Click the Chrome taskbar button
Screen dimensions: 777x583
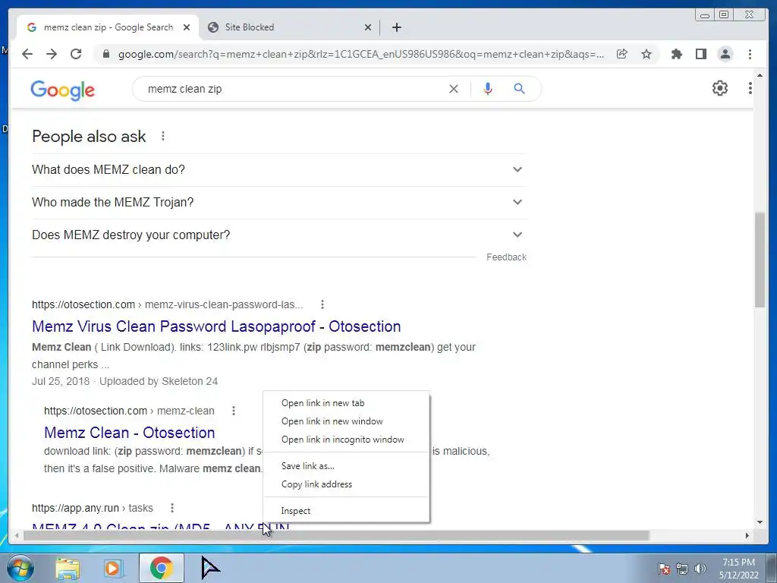161,568
